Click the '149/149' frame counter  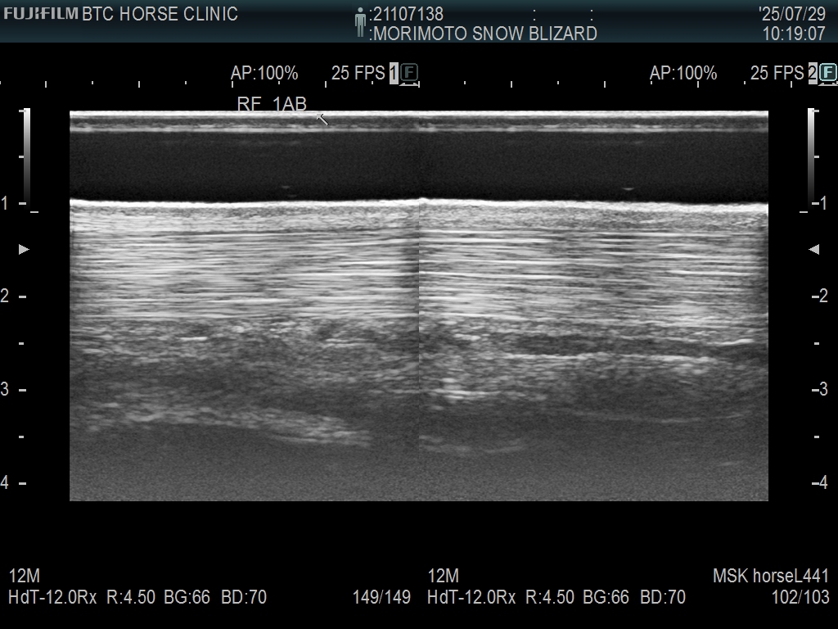point(381,597)
